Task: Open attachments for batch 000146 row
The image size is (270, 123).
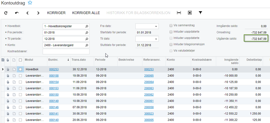Action: (x=8, y=107)
